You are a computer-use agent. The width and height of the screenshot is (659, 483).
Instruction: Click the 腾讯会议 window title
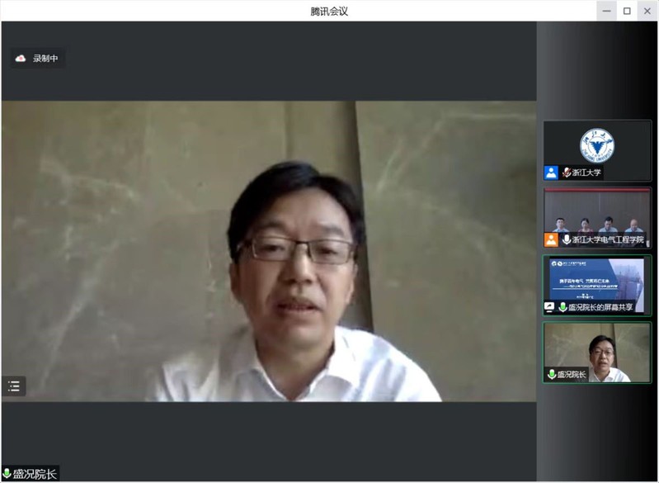pos(329,10)
